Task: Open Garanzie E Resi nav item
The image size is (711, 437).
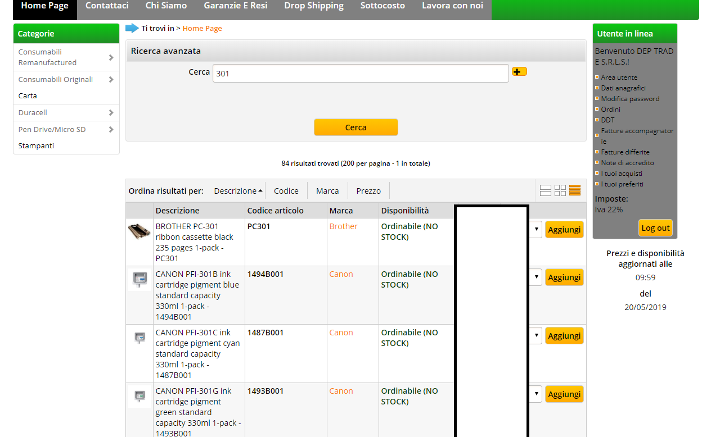Action: (236, 6)
